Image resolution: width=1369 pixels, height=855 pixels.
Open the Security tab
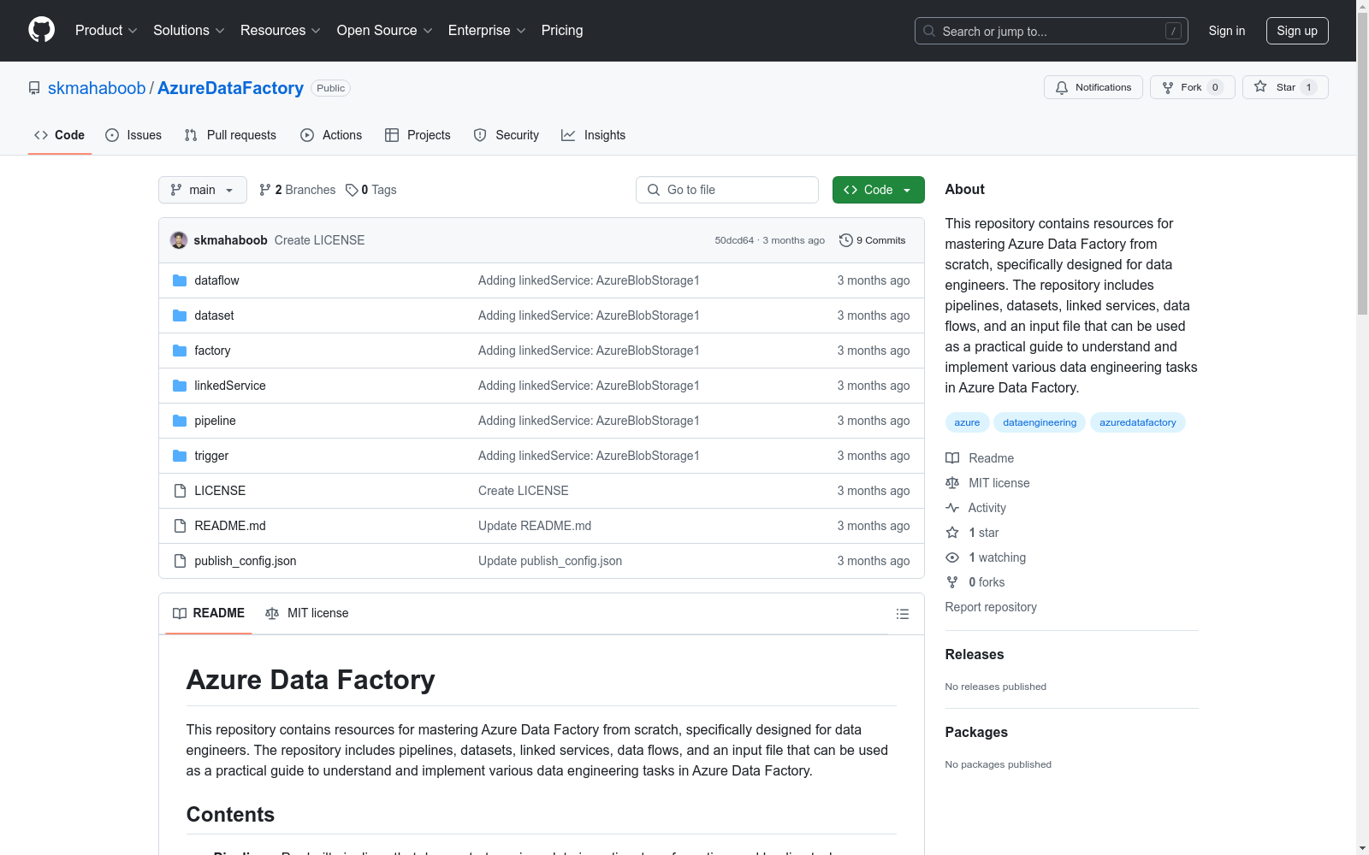coord(507,135)
